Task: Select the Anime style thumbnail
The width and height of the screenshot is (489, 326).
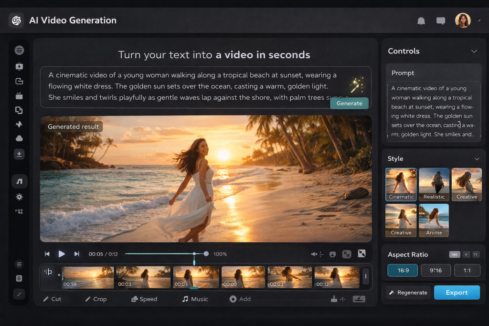Action: click(x=434, y=221)
